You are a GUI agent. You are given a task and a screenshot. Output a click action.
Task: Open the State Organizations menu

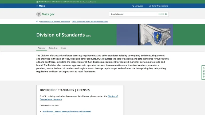[x=159, y=6]
